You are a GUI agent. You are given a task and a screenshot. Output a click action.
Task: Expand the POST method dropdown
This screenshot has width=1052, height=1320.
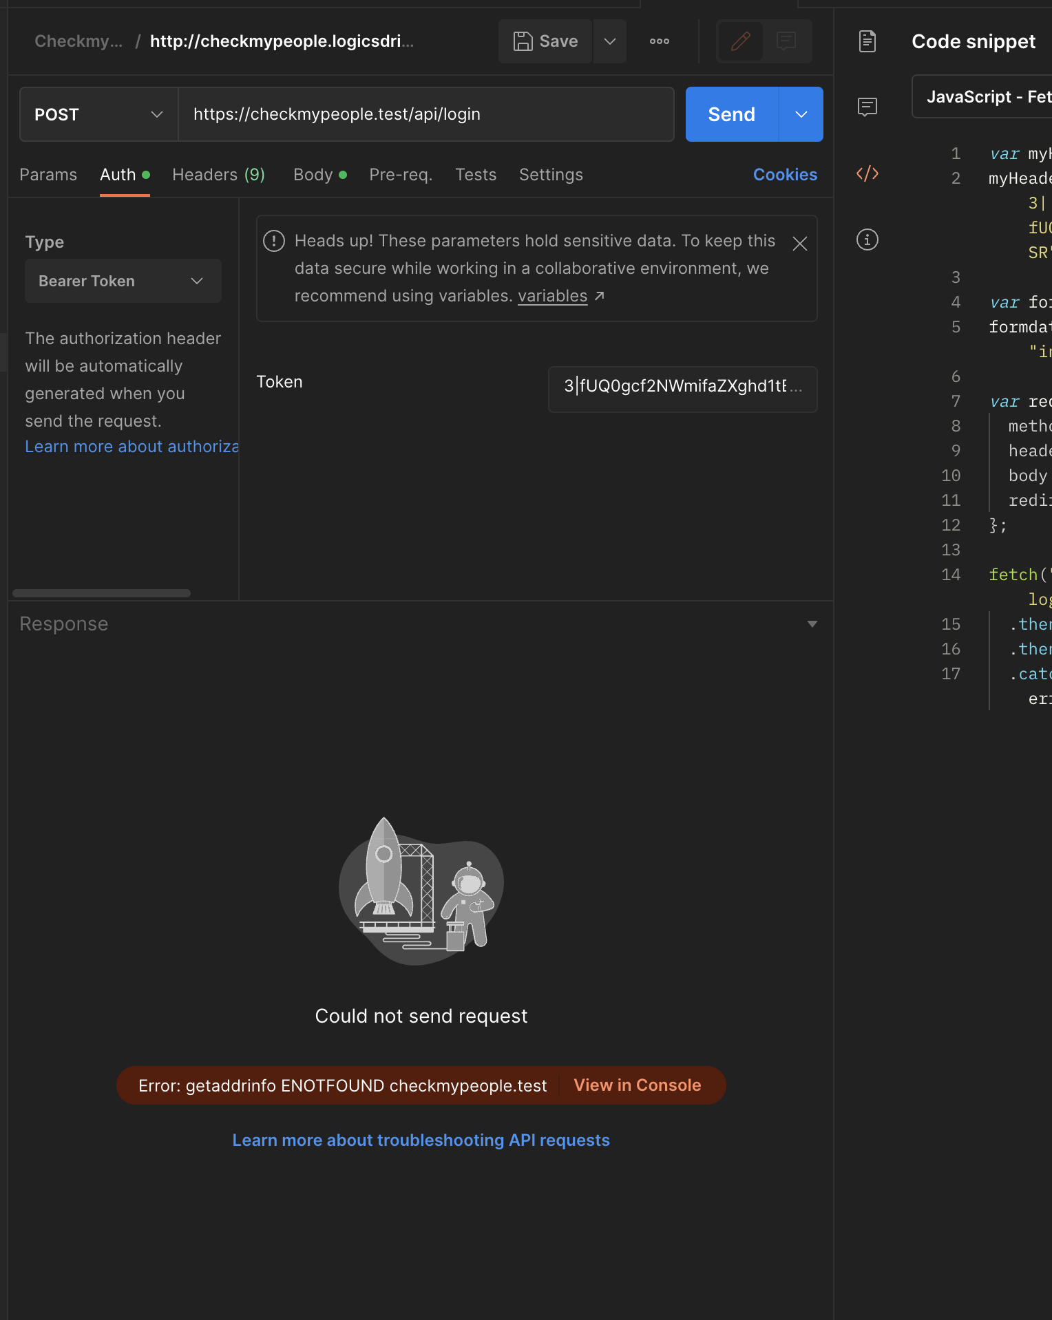pyautogui.click(x=99, y=114)
